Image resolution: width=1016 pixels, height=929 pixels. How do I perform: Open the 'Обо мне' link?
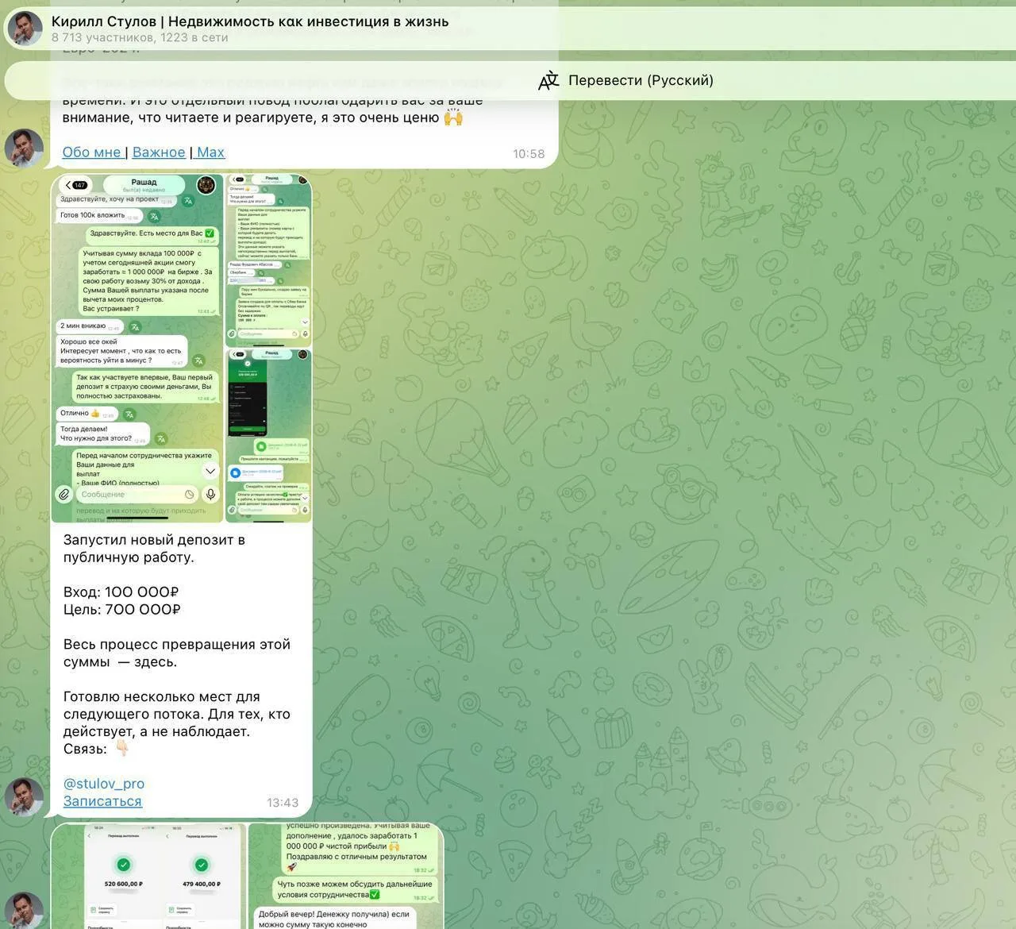(92, 152)
